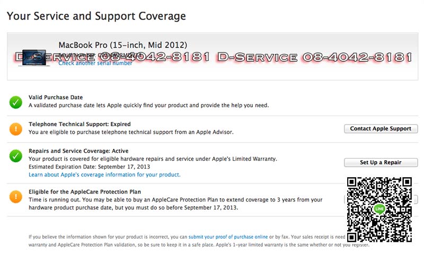Open the Check another serial number link

pyautogui.click(x=95, y=63)
